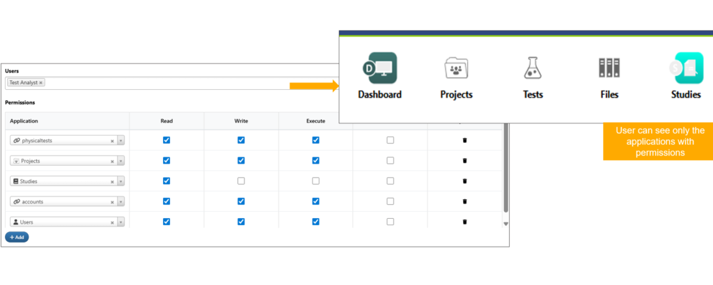
Task: Open the Projects folder icon
Action: 457,68
